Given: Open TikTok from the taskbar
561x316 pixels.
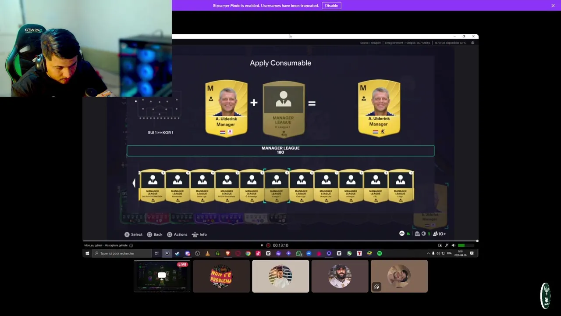Looking at the screenshot, I should coord(258,253).
